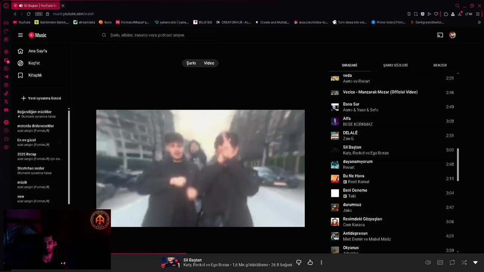Open the Opera AI assistant button
The image size is (484, 272).
pyautogui.click(x=469, y=14)
